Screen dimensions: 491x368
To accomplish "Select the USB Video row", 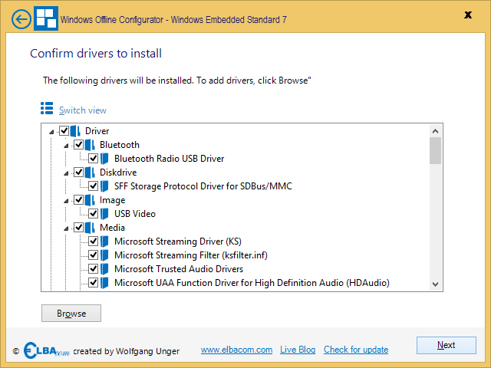I will [x=135, y=213].
